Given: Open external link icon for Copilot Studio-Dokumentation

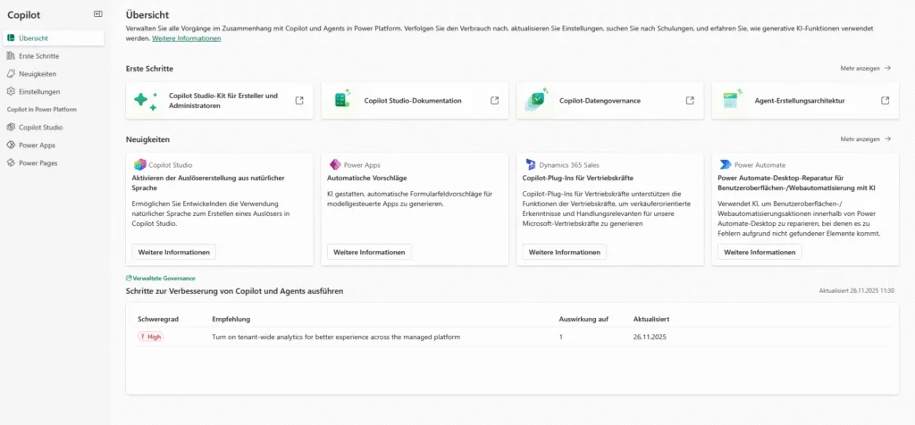Looking at the screenshot, I should click(x=494, y=101).
